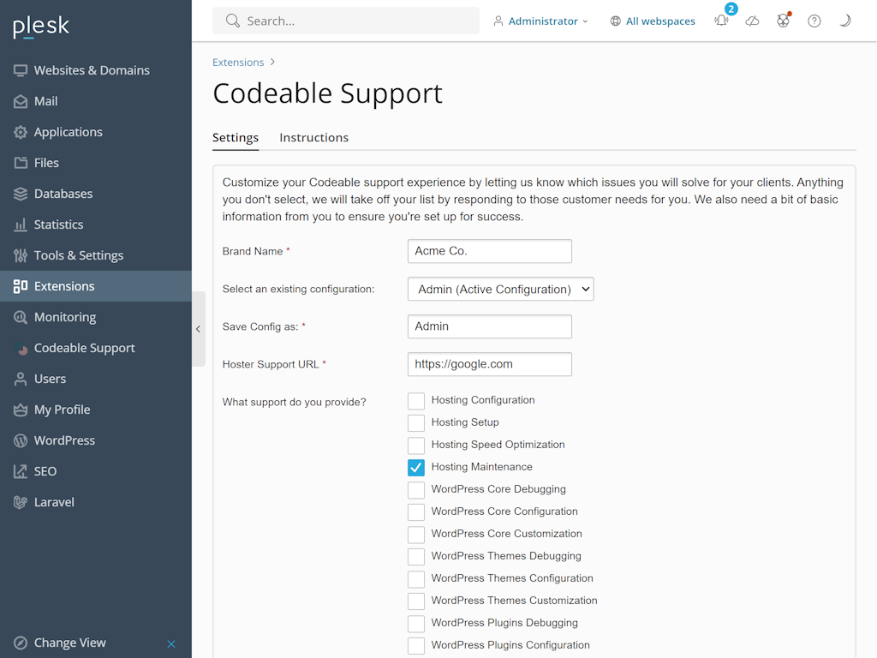
Task: Open the Monitoring menu item
Action: tap(96, 317)
